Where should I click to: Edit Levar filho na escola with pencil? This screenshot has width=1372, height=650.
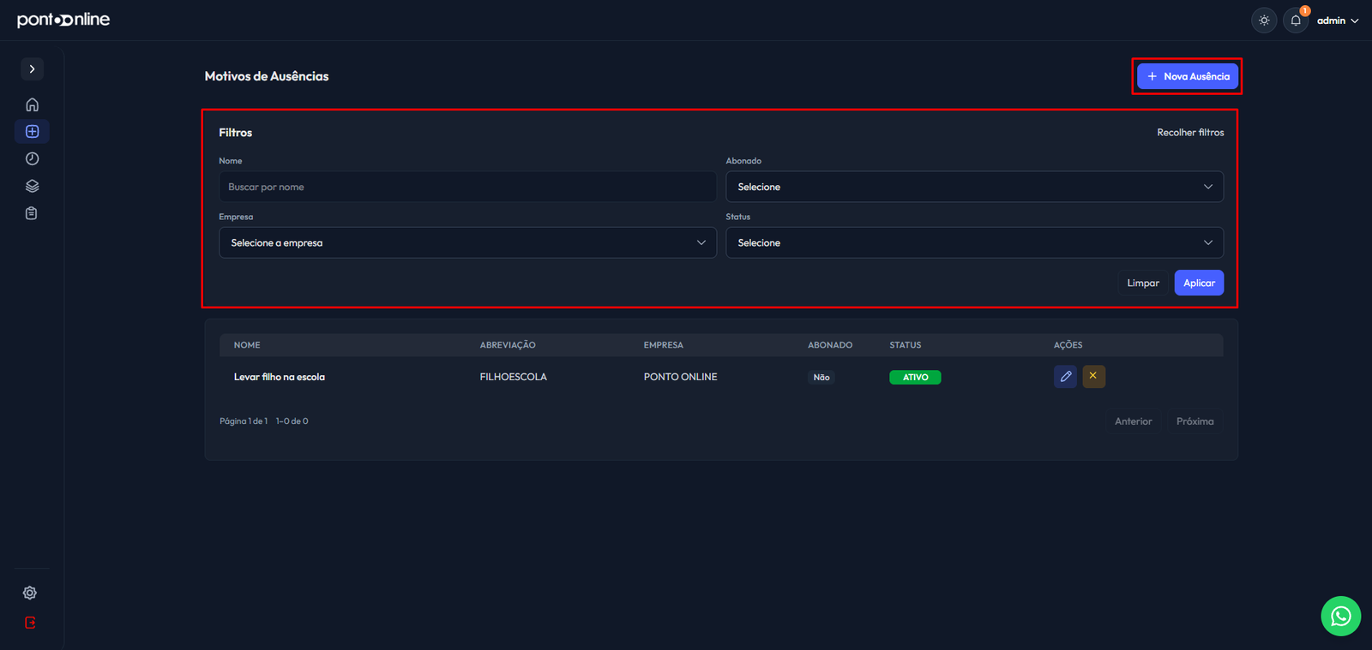1065,377
